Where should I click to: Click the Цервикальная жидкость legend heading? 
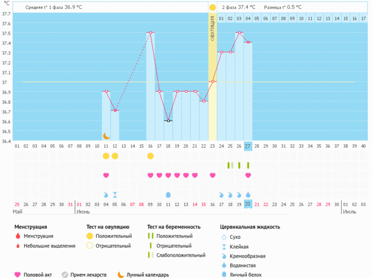pos(250,227)
